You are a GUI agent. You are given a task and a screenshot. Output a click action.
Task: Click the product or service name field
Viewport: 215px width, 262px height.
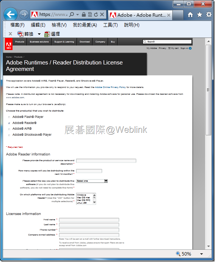[x=106, y=161]
